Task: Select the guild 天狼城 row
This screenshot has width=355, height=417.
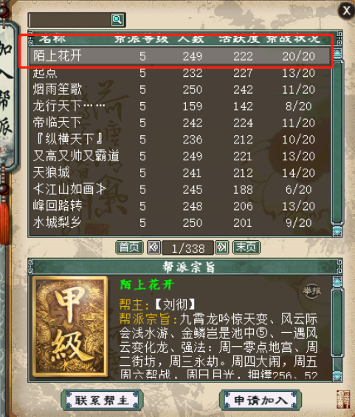Action: pyautogui.click(x=180, y=173)
